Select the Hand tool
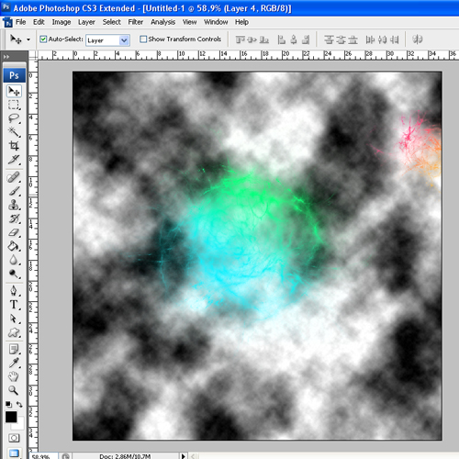The image size is (459, 459). 14,376
